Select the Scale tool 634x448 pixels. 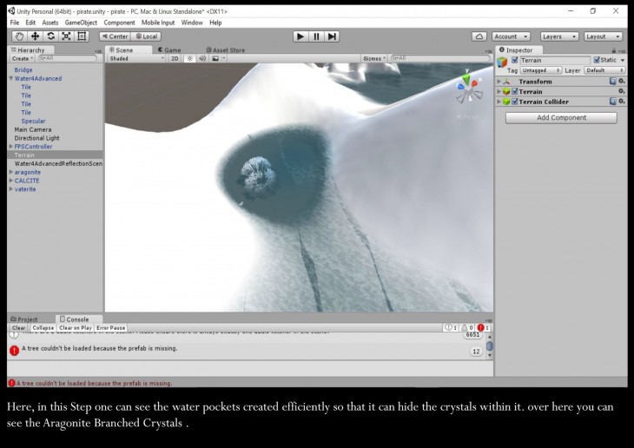click(66, 36)
